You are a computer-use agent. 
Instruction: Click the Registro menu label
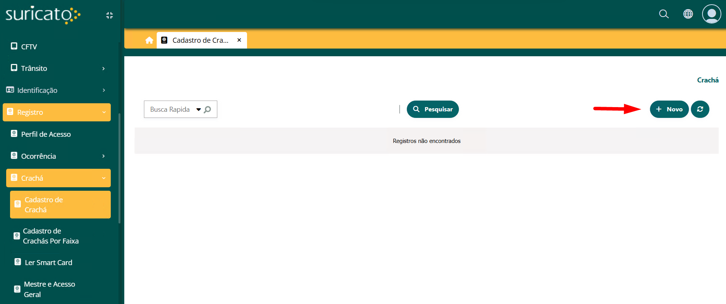pyautogui.click(x=30, y=112)
